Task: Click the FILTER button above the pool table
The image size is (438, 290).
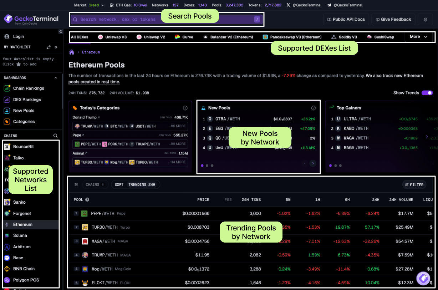Action: (414, 185)
